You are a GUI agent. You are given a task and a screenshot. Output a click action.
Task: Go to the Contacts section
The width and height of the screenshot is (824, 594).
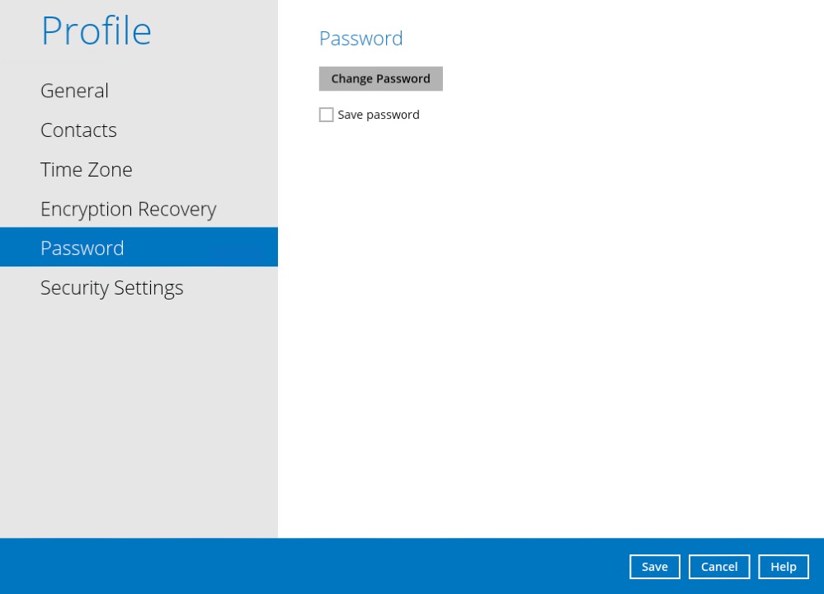(x=78, y=130)
